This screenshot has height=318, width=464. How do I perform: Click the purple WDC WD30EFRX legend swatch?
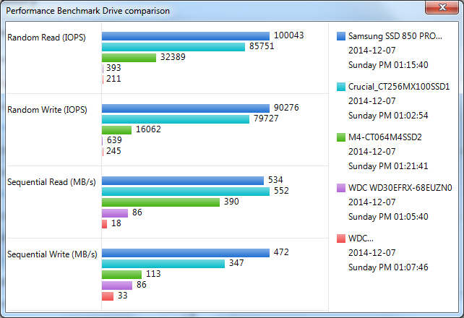click(x=341, y=188)
